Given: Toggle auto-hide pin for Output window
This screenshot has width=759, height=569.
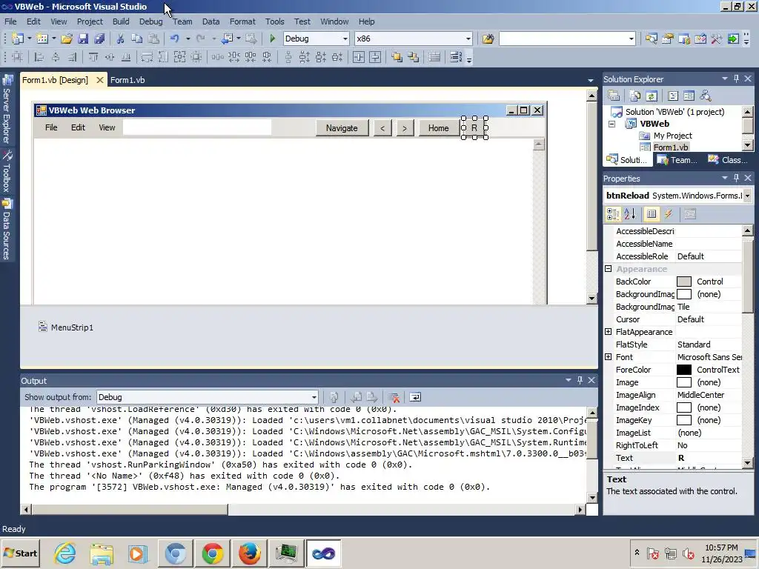Looking at the screenshot, I should (580, 380).
